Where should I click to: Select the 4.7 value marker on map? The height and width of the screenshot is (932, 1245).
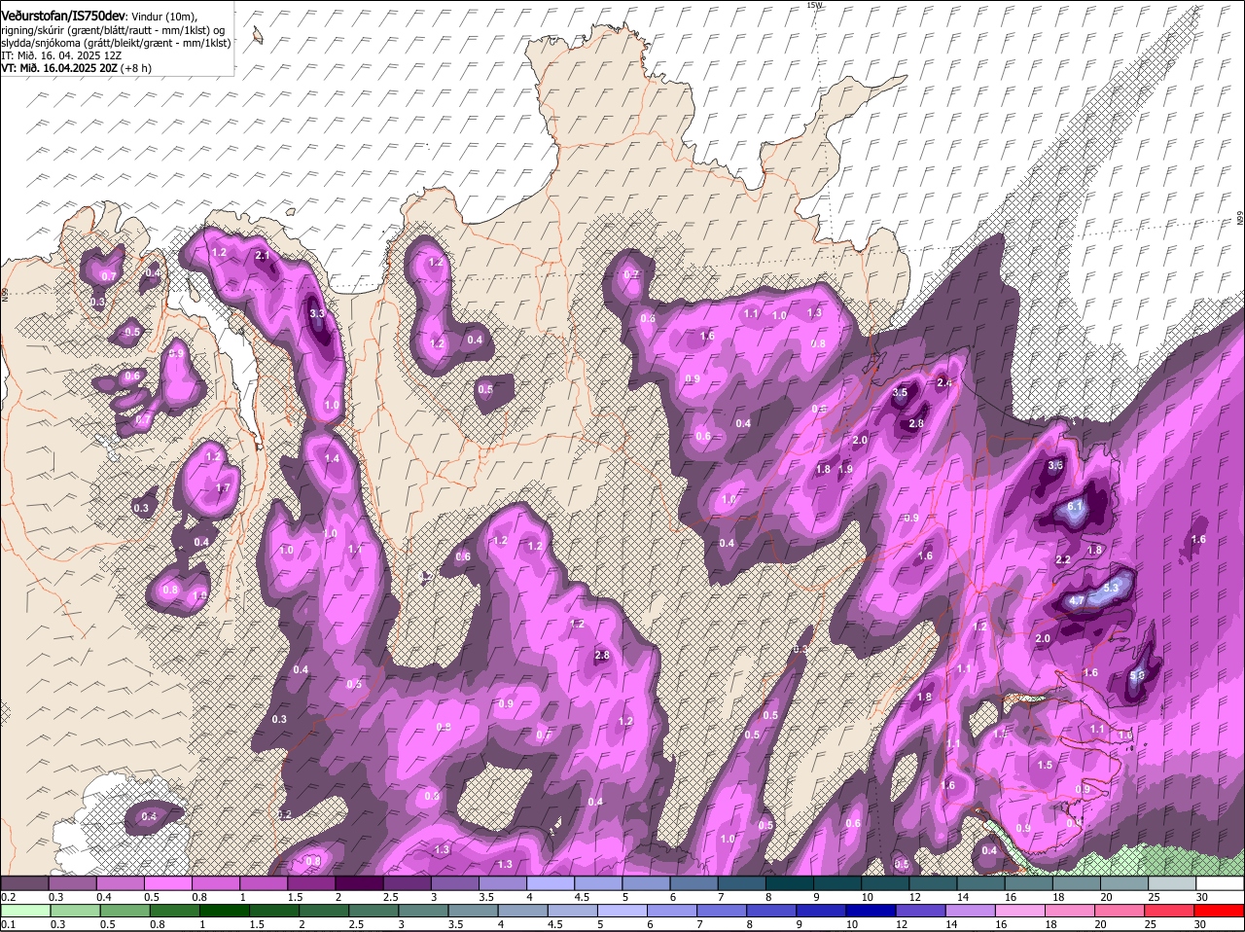[1077, 601]
